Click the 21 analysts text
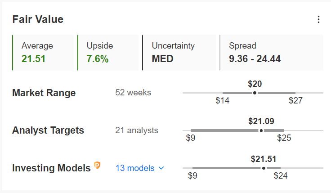 pos(137,130)
